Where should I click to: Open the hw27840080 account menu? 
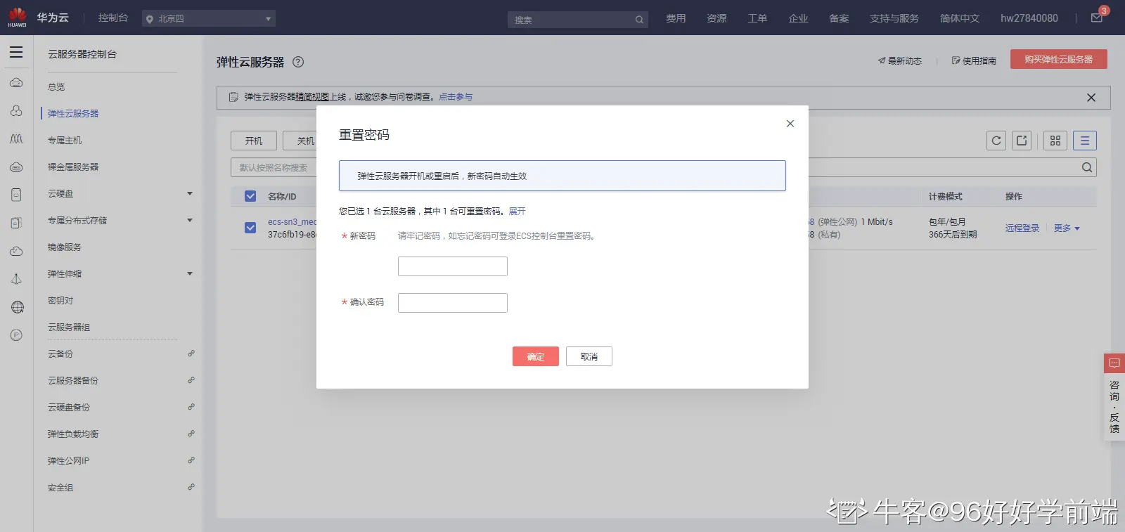click(x=1029, y=18)
